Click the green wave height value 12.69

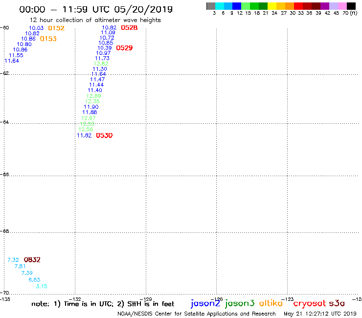[x=94, y=96]
